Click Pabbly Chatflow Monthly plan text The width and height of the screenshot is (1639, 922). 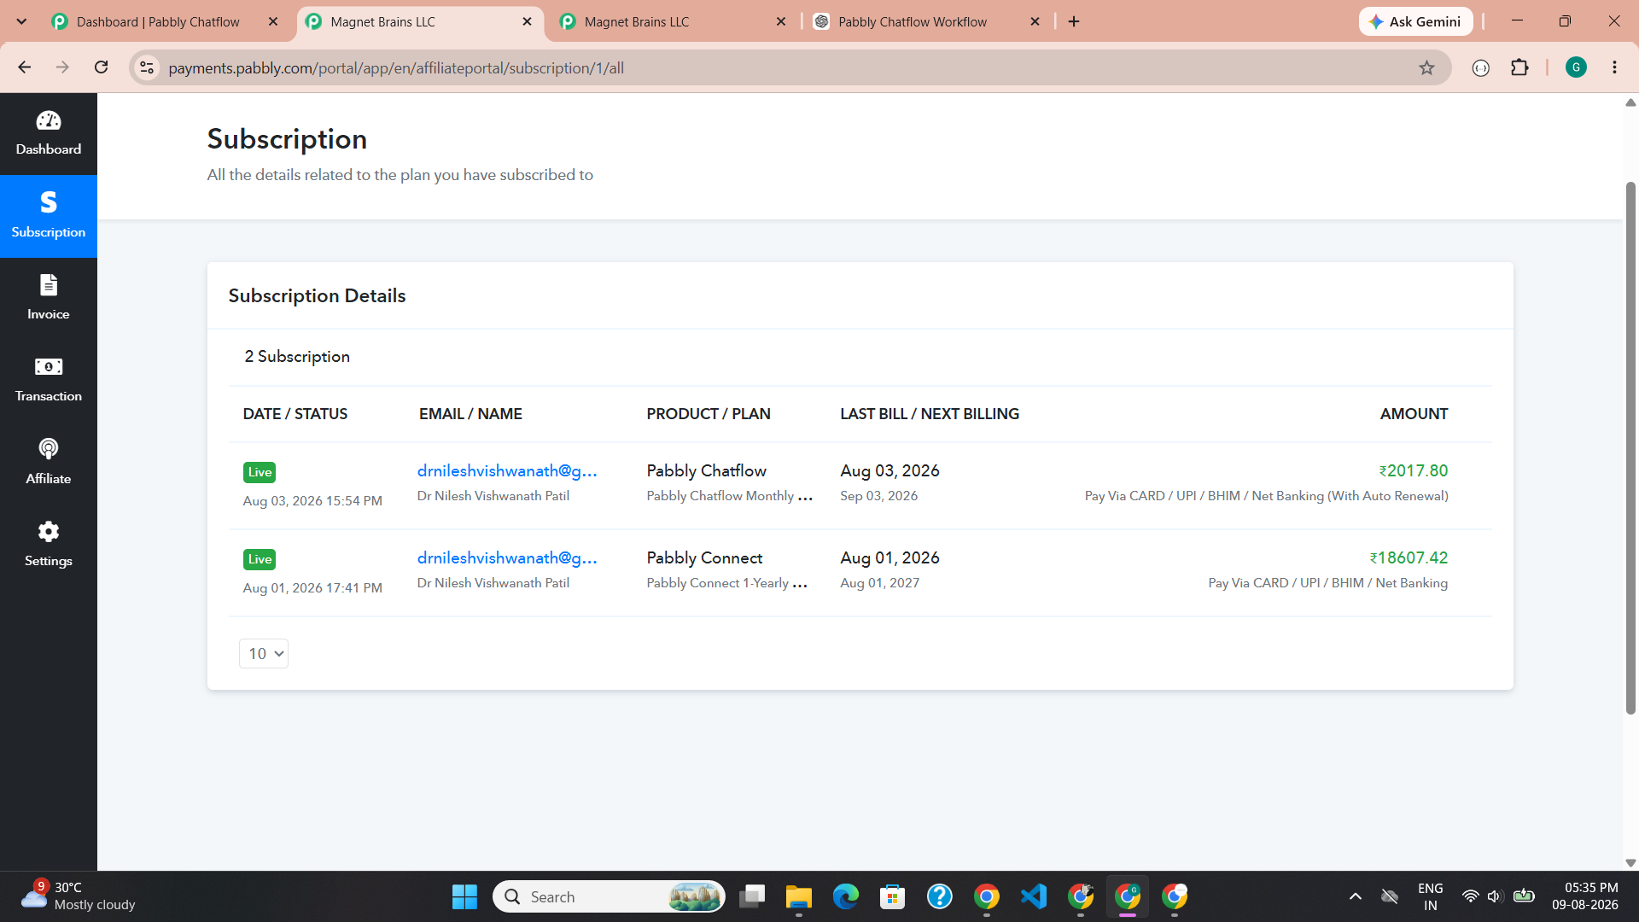[729, 496]
